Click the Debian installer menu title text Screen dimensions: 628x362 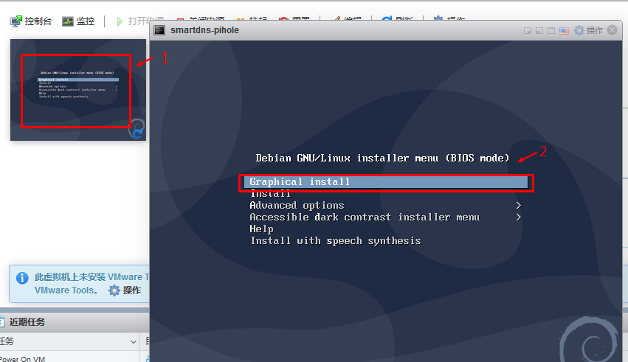[x=382, y=159]
